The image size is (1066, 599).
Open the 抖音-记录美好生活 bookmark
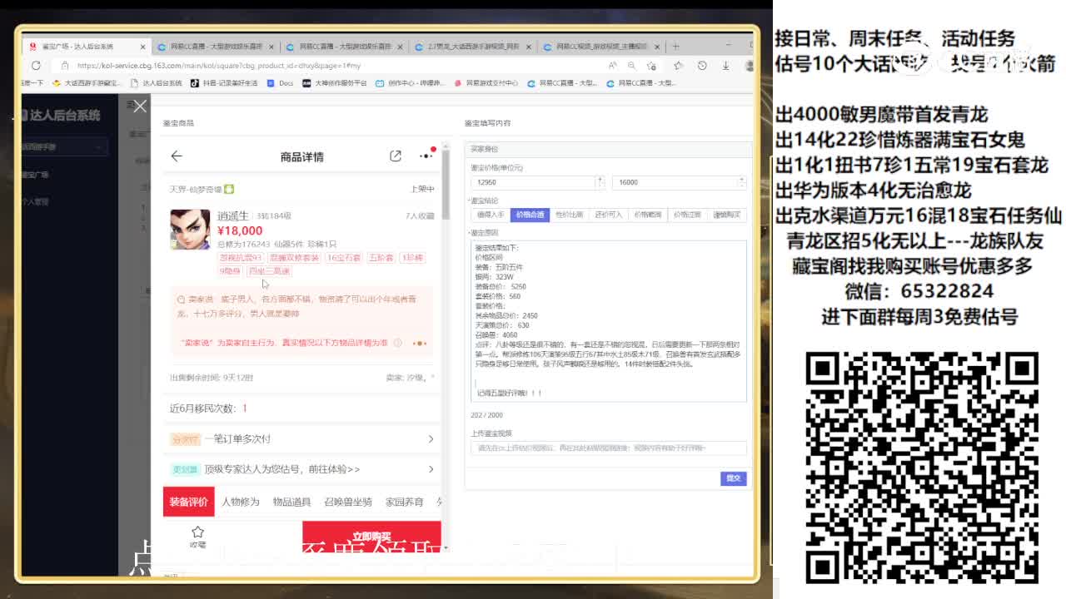tap(225, 83)
